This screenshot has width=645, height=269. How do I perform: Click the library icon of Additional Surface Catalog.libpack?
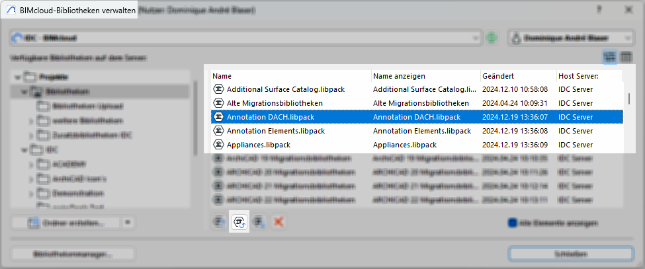[x=218, y=89]
